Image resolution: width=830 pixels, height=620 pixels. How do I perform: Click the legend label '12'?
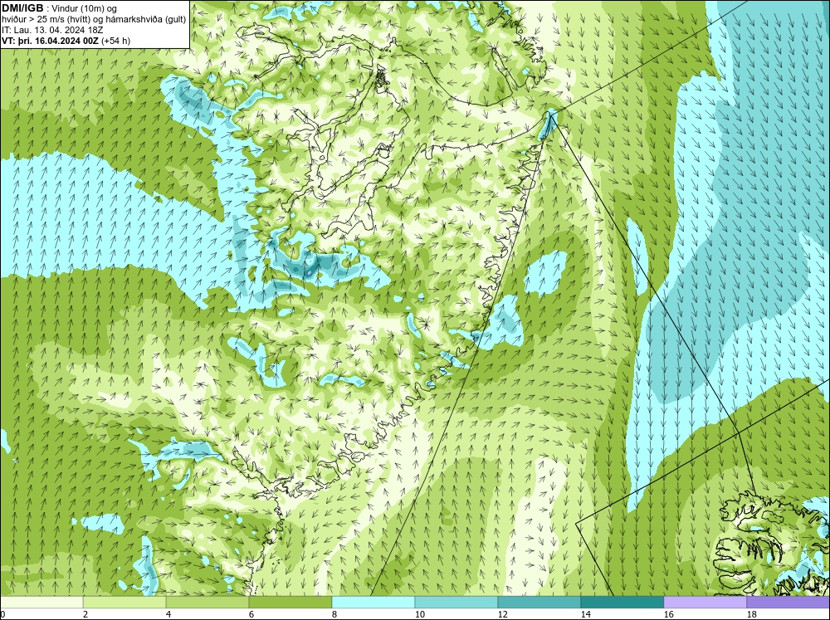pyautogui.click(x=502, y=615)
